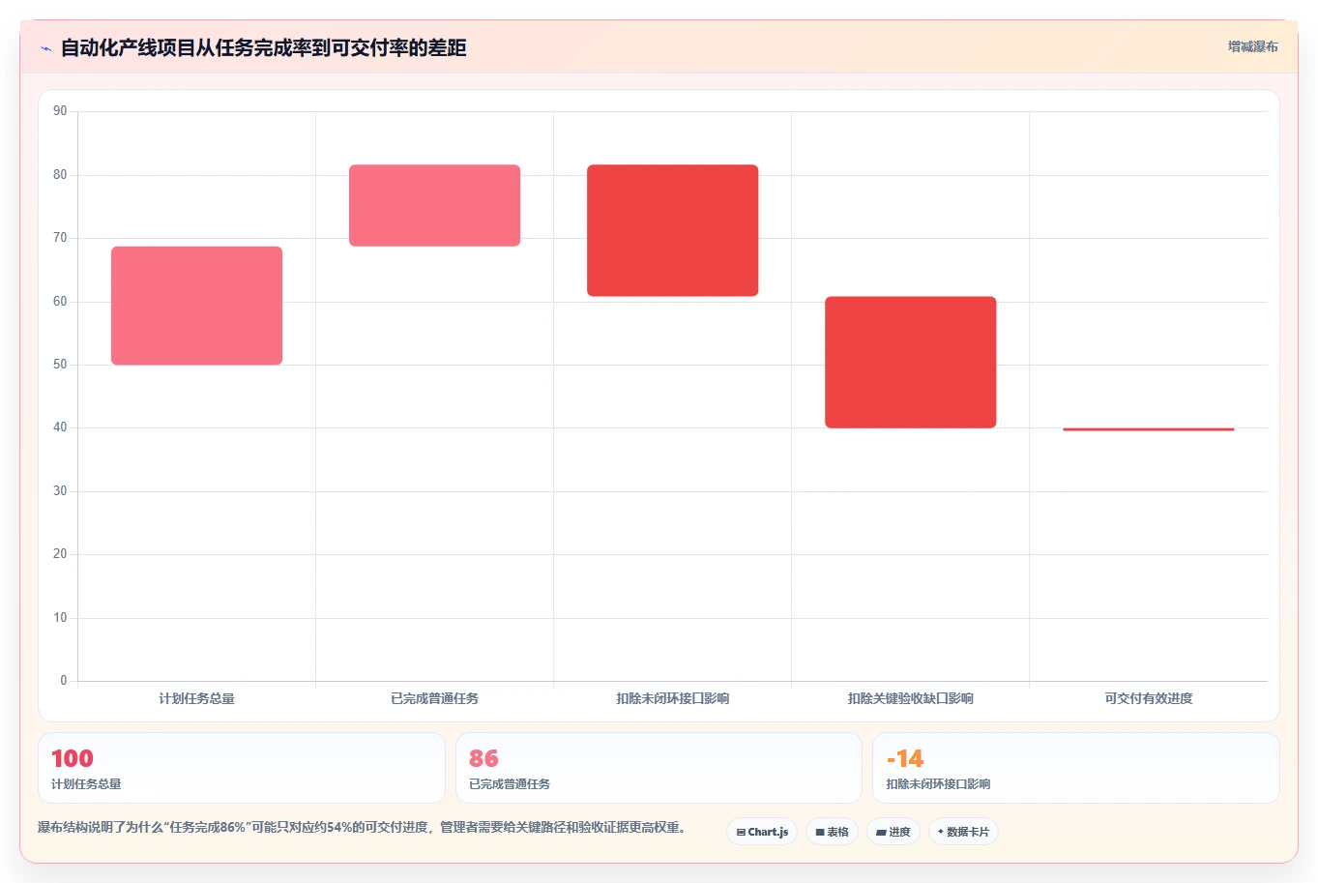Viewport: 1318px width, 883px height.
Task: Click y-axis tick label 90
Action: tap(60, 111)
